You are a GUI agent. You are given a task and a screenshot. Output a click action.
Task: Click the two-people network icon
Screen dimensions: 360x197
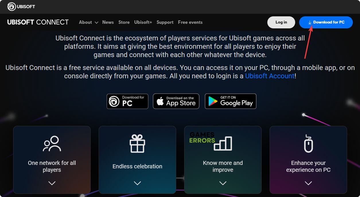pos(52,144)
